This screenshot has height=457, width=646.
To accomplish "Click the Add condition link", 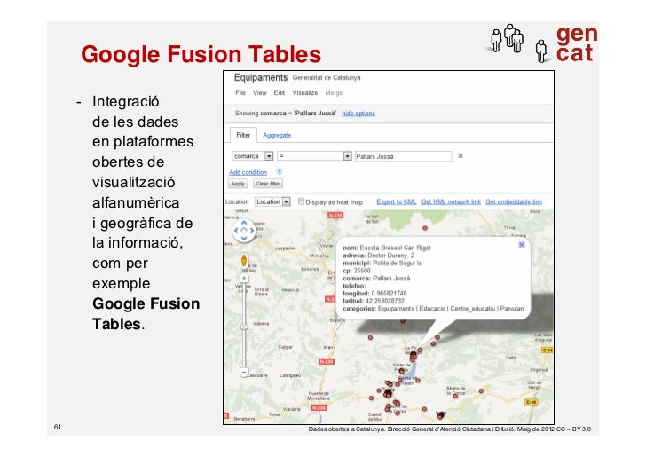I will [x=248, y=172].
